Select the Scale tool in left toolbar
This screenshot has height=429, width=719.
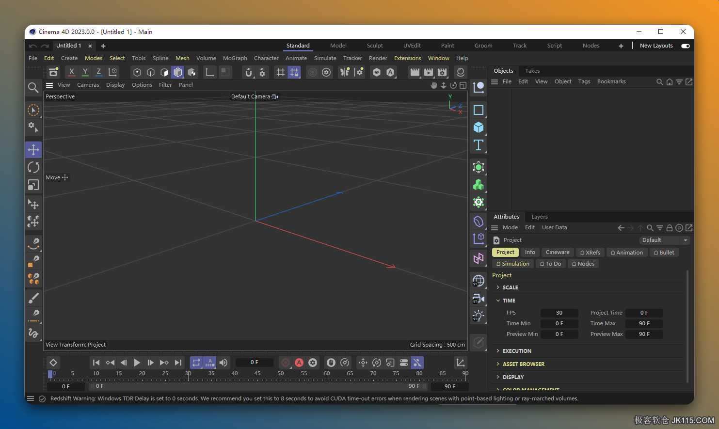pyautogui.click(x=33, y=185)
